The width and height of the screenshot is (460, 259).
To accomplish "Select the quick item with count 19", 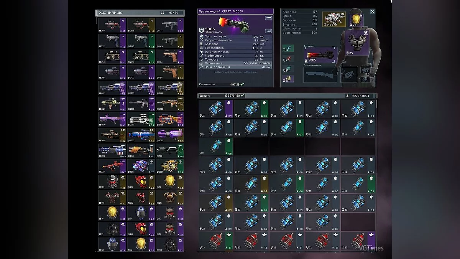I will [288, 48].
